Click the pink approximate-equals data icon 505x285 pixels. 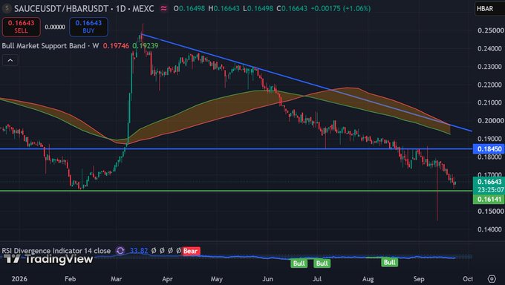pos(164,8)
